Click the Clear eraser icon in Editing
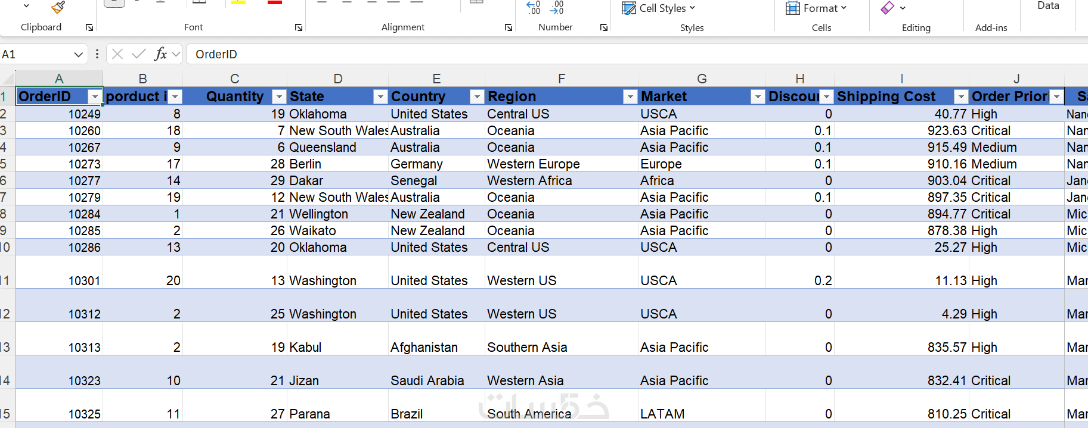1088x428 pixels. [x=888, y=8]
